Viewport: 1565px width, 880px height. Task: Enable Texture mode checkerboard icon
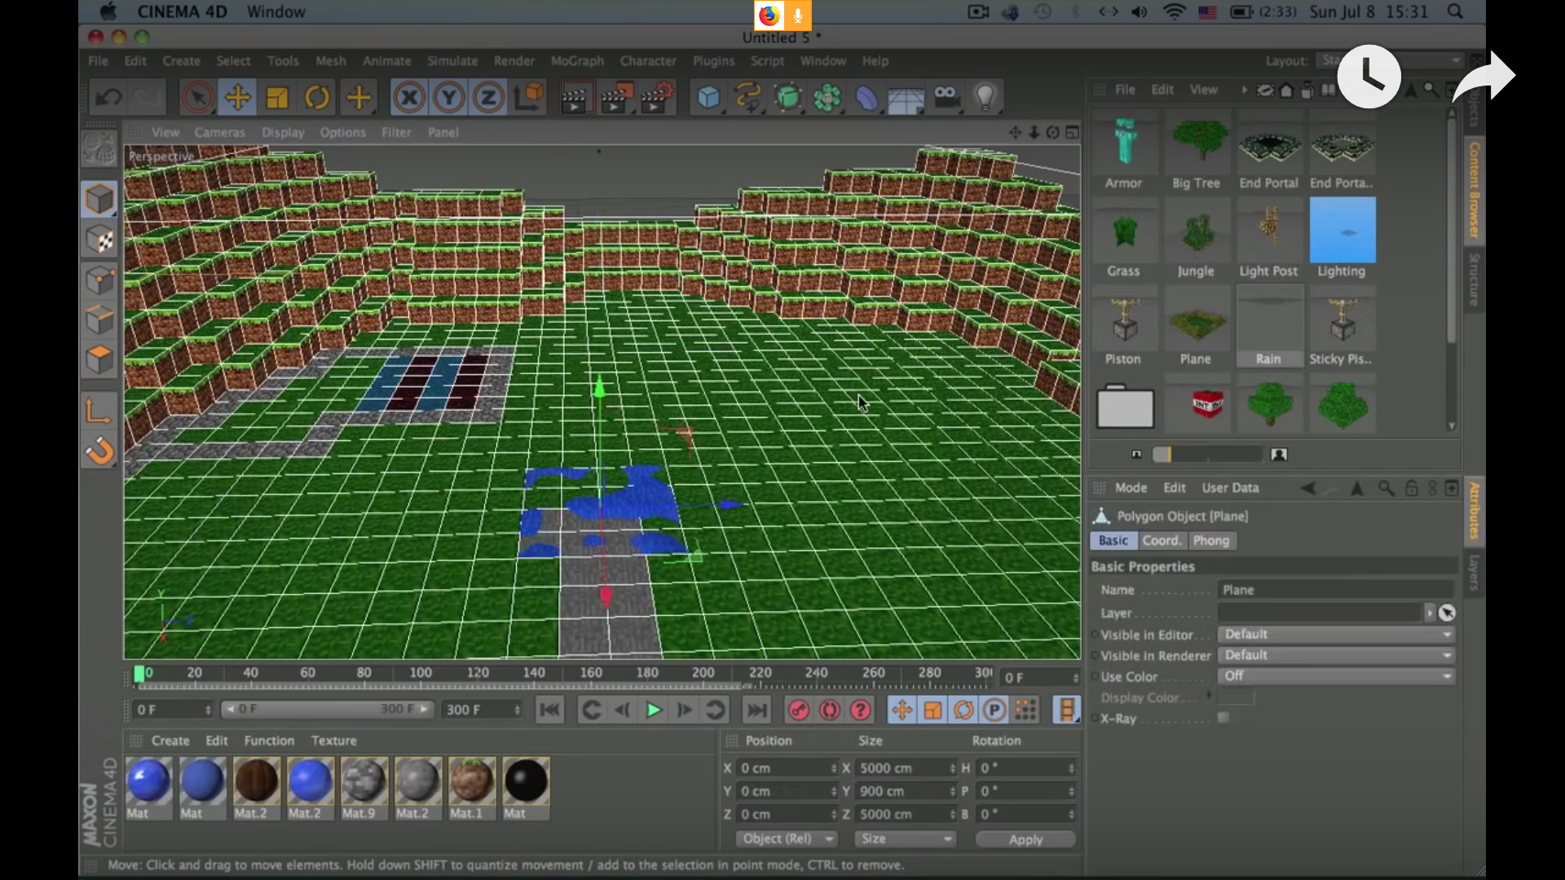coord(99,240)
